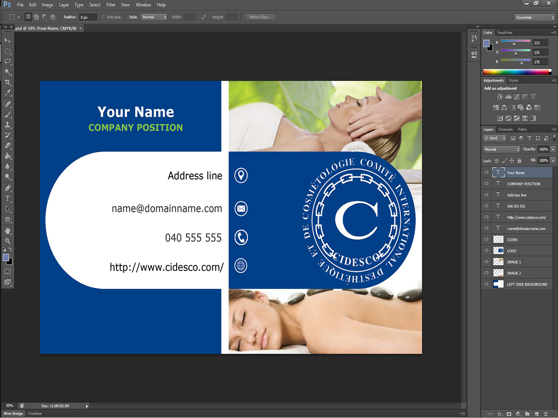Open the Filter menu
Image resolution: width=558 pixels, height=418 pixels.
click(111, 5)
